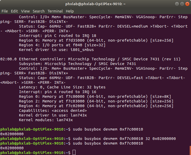The width and height of the screenshot is (191, 155).
Task: Click the 'Kernel modules: lan743x' line
Action: click(x=46, y=120)
